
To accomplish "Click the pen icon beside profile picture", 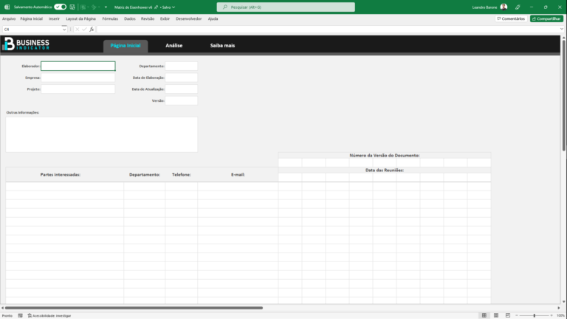I will (518, 7).
